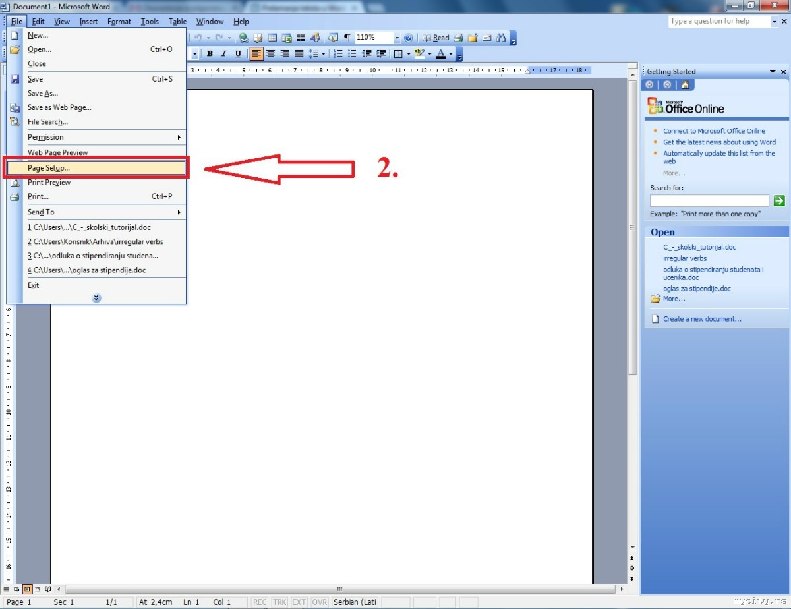
Task: Open Microsoft Word Help question-mark icon
Action: (408, 38)
